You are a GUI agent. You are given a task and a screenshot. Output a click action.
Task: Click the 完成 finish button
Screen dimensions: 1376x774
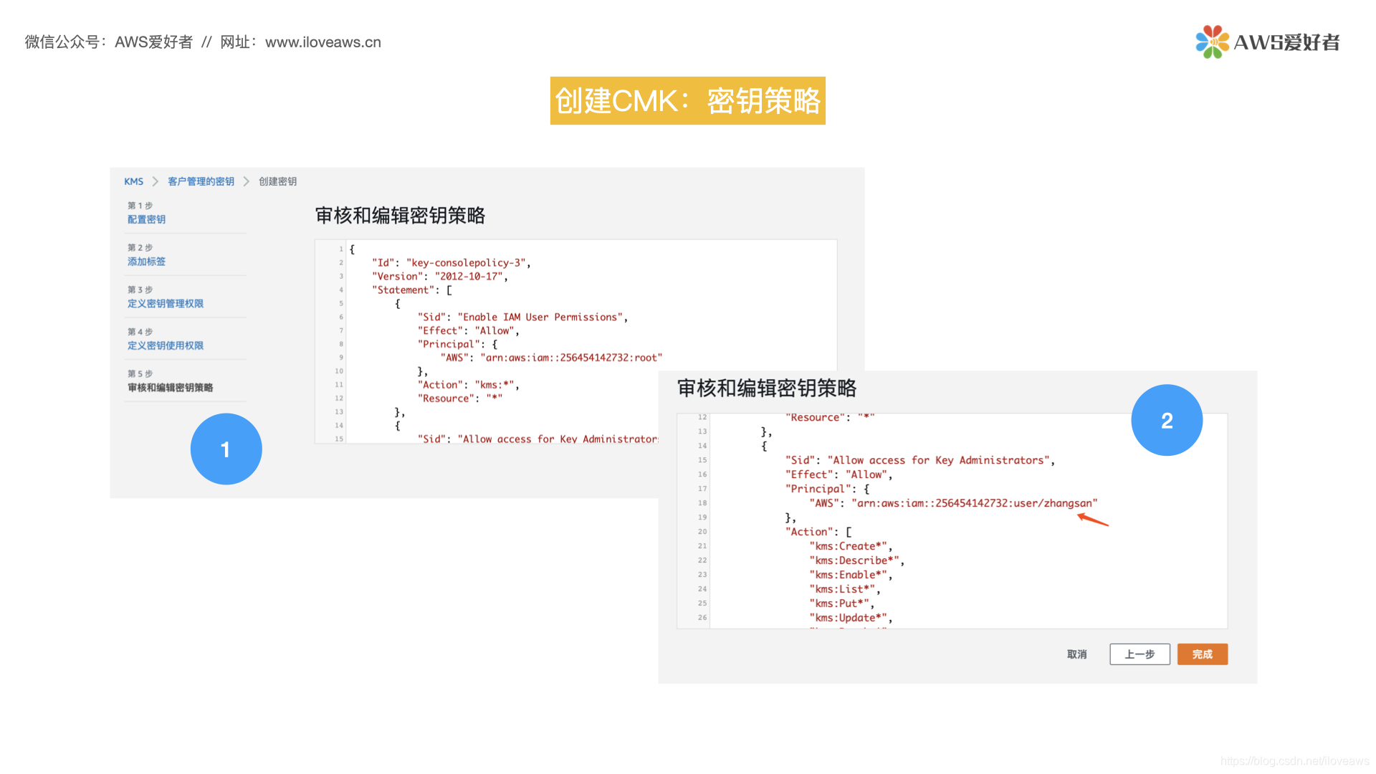pos(1202,654)
